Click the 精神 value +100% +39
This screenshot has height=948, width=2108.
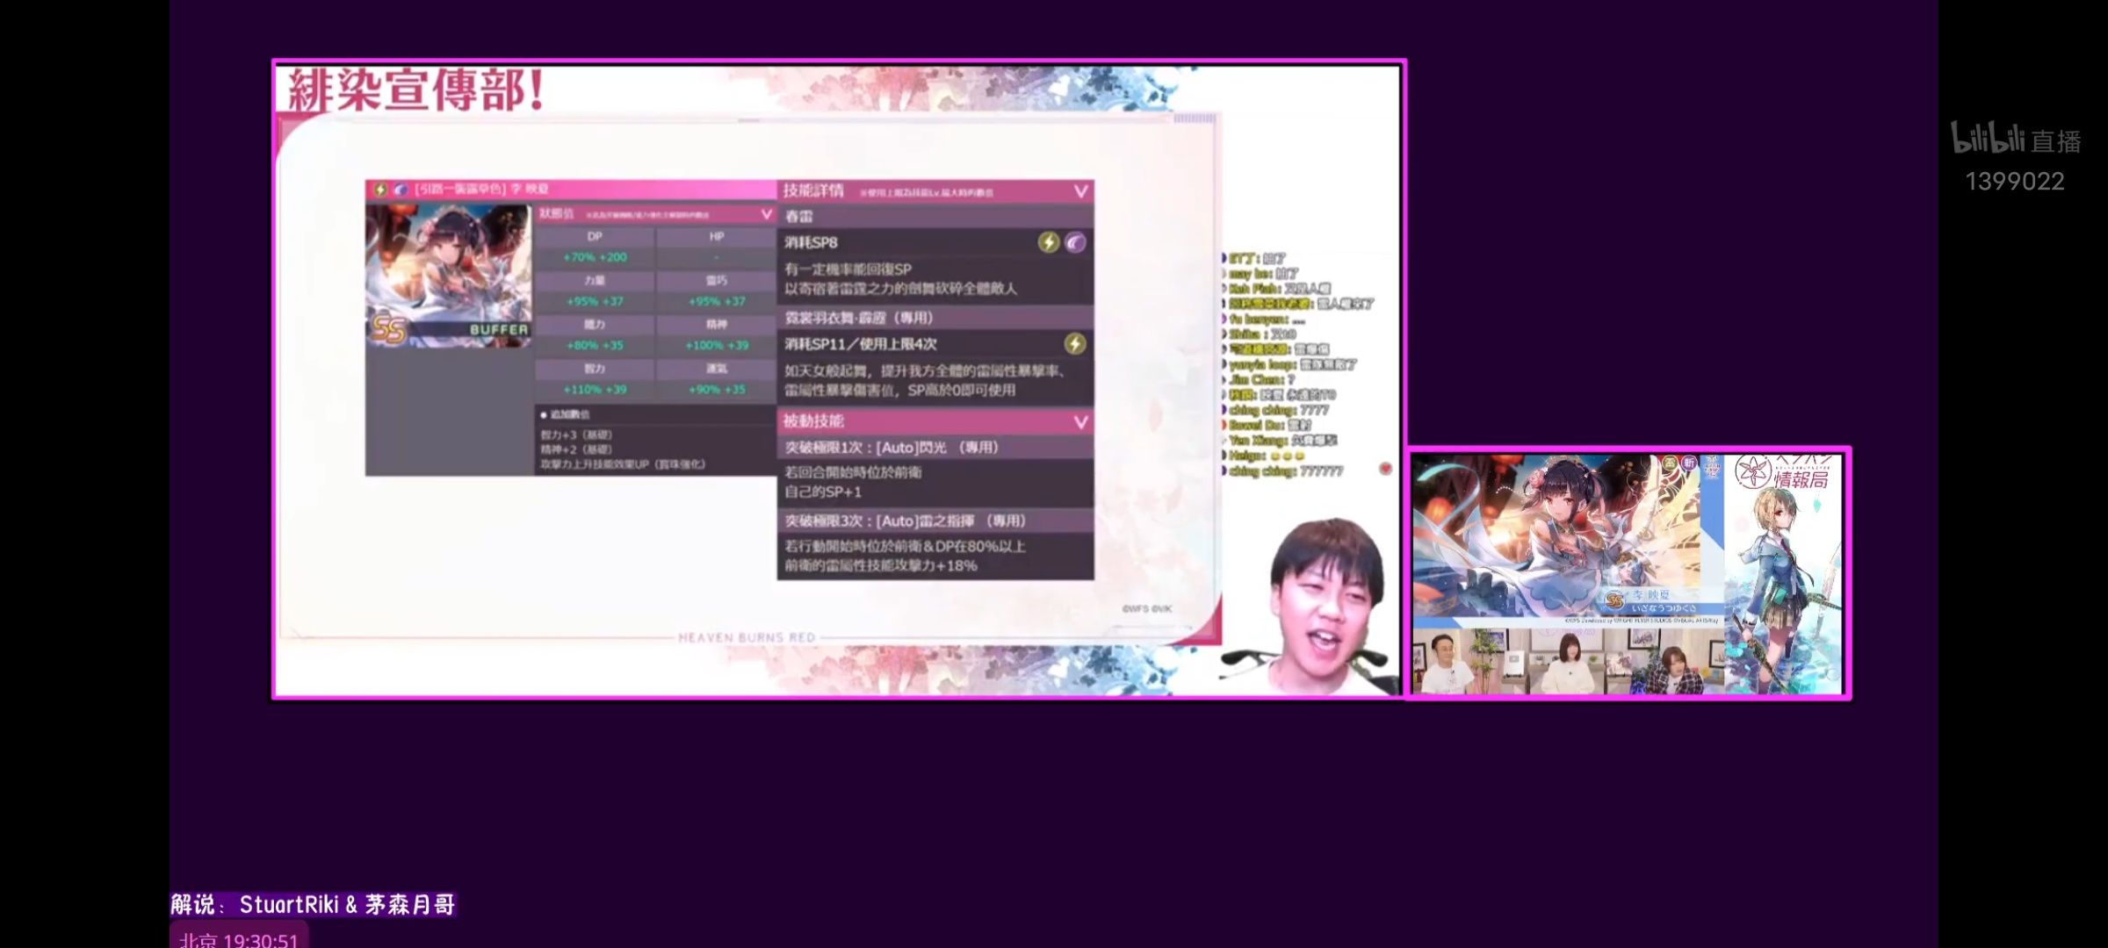pyautogui.click(x=717, y=345)
